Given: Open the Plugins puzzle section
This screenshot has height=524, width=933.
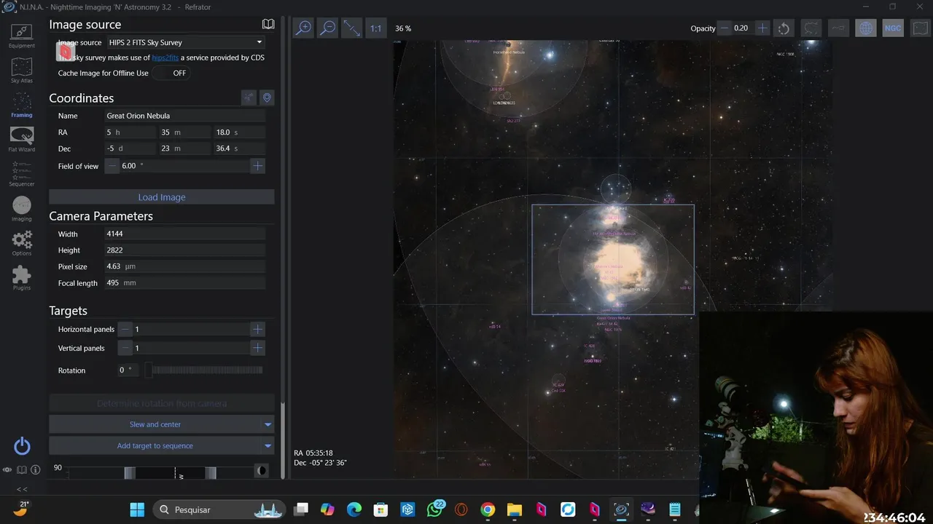Looking at the screenshot, I should [x=21, y=278].
